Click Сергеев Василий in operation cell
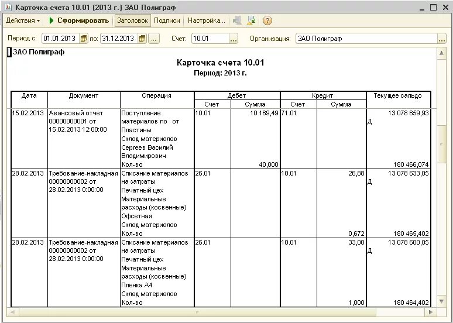 point(147,147)
